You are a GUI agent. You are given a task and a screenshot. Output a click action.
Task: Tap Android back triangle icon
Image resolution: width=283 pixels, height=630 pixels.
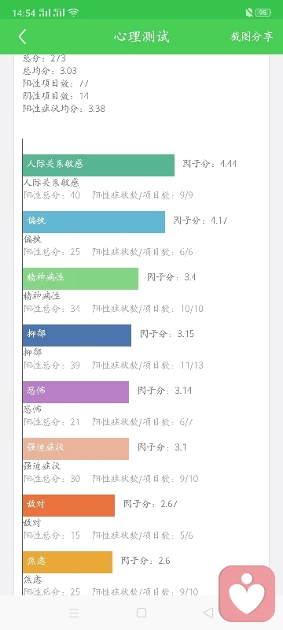click(208, 613)
